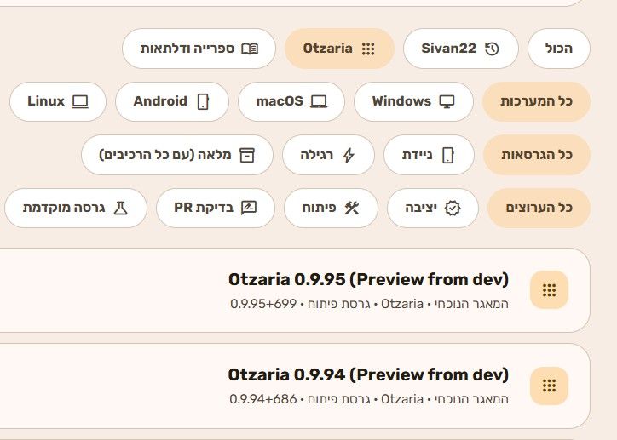This screenshot has height=440, width=617.
Task: Select the הכול filter chip
Action: (x=559, y=49)
